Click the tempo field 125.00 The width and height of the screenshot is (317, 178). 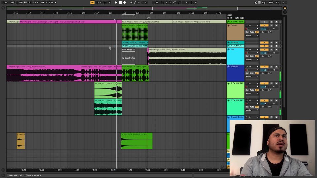tap(19, 2)
